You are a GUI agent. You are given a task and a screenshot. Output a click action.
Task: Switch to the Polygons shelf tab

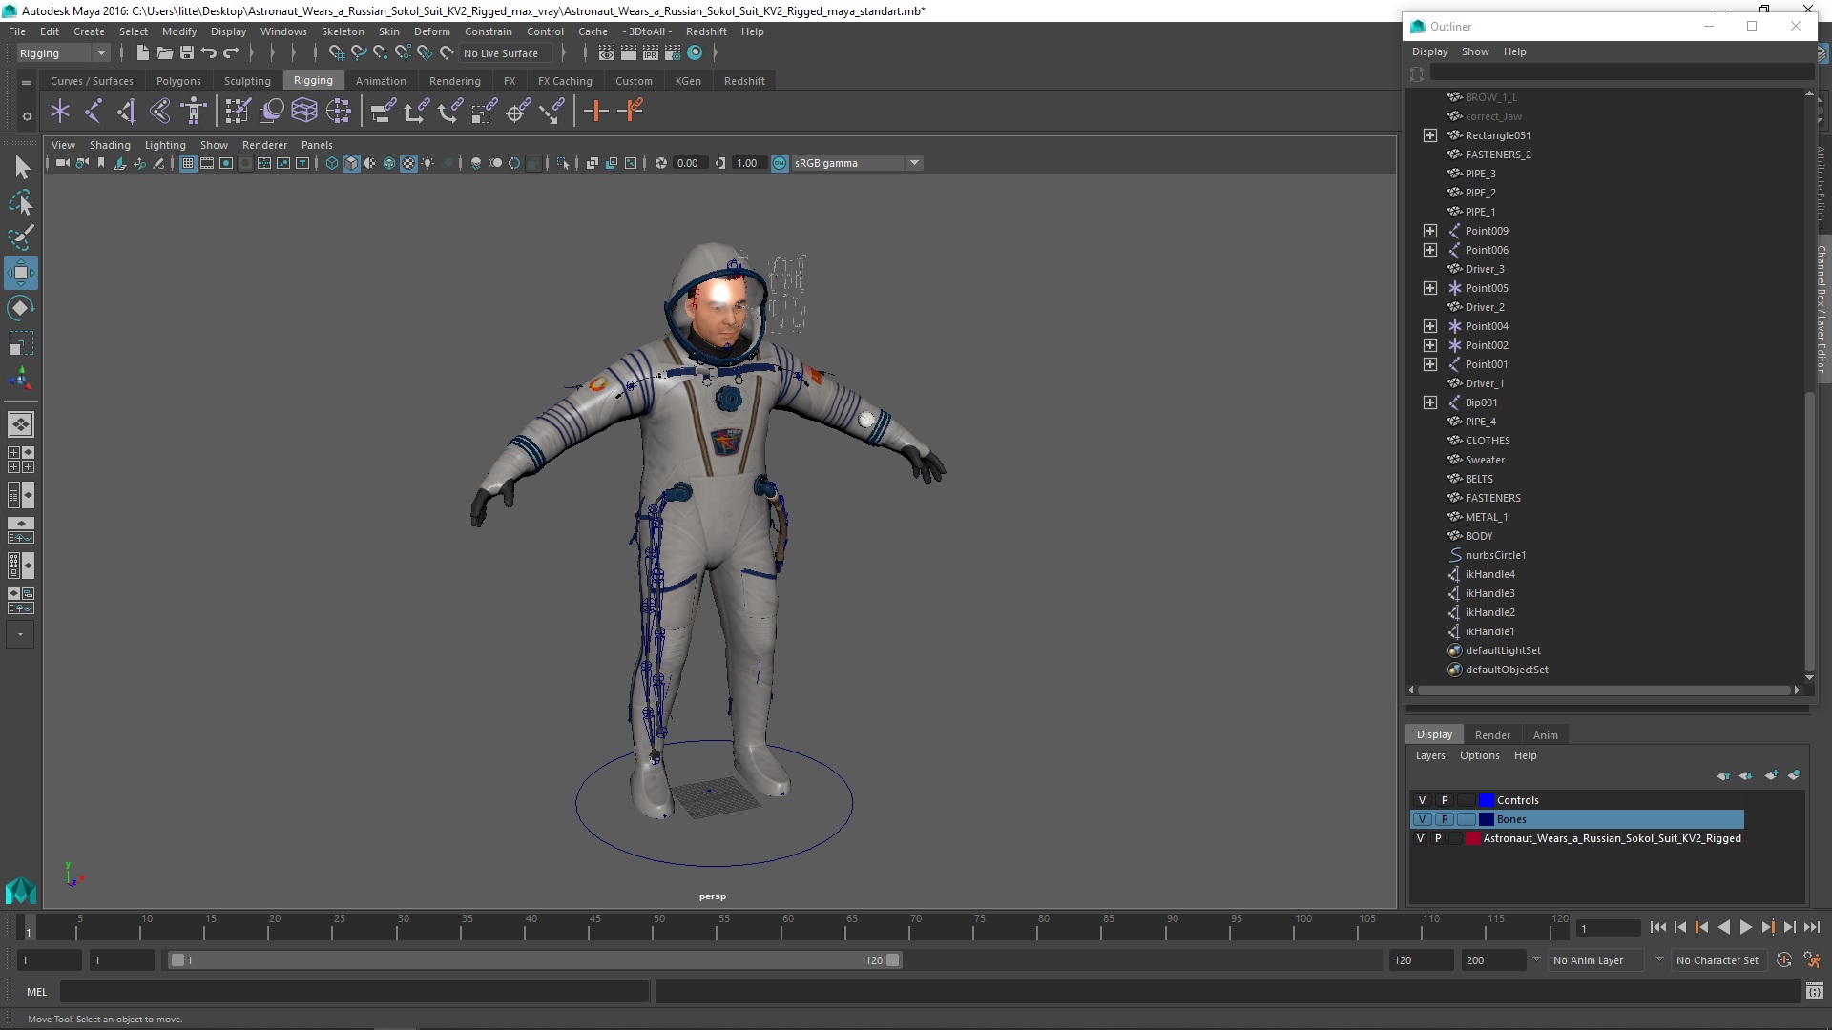[x=178, y=81]
